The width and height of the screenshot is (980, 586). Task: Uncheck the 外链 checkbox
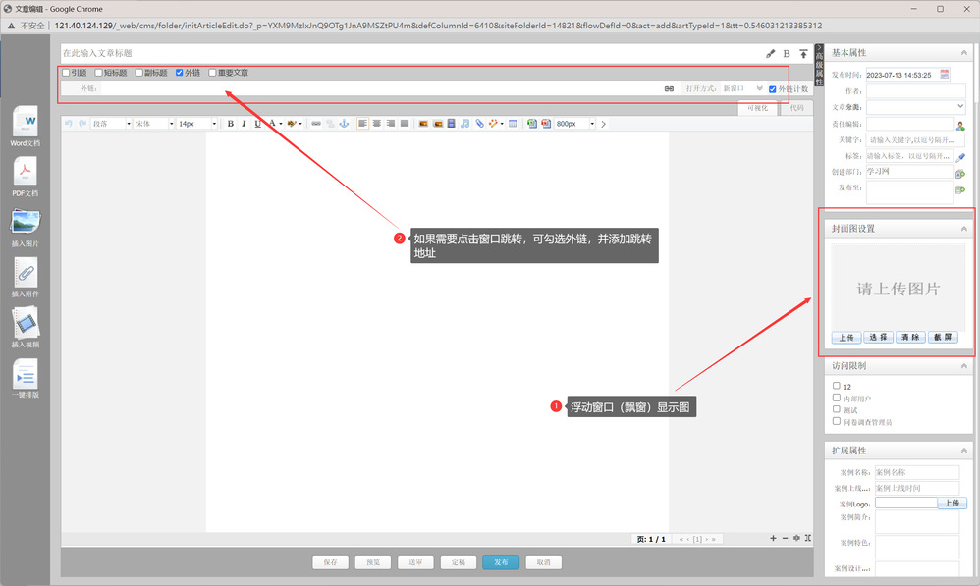click(179, 73)
